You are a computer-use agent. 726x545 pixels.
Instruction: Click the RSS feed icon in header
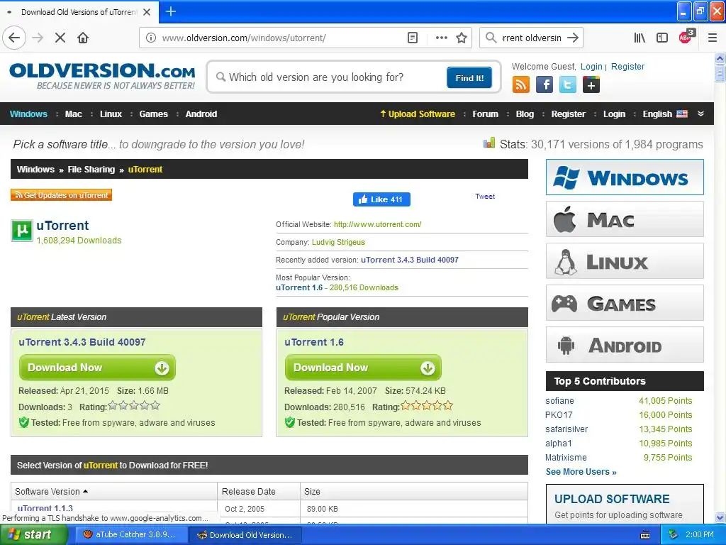pos(521,85)
